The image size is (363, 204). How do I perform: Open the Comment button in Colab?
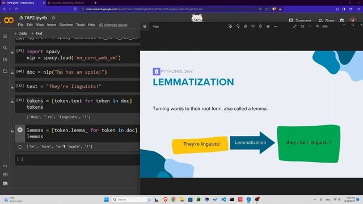(300, 20)
